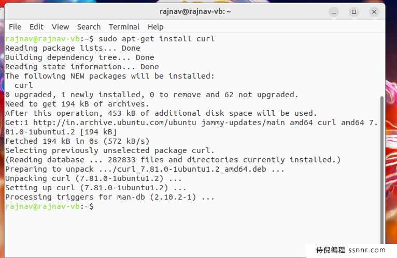
Task: Open the Help menu
Action: (x=155, y=27)
